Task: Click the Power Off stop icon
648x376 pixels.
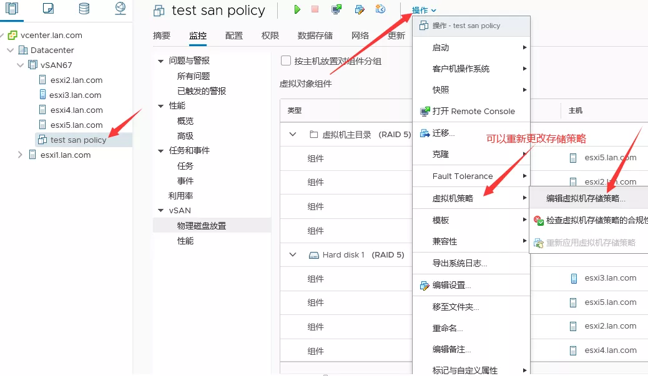Action: [x=315, y=10]
